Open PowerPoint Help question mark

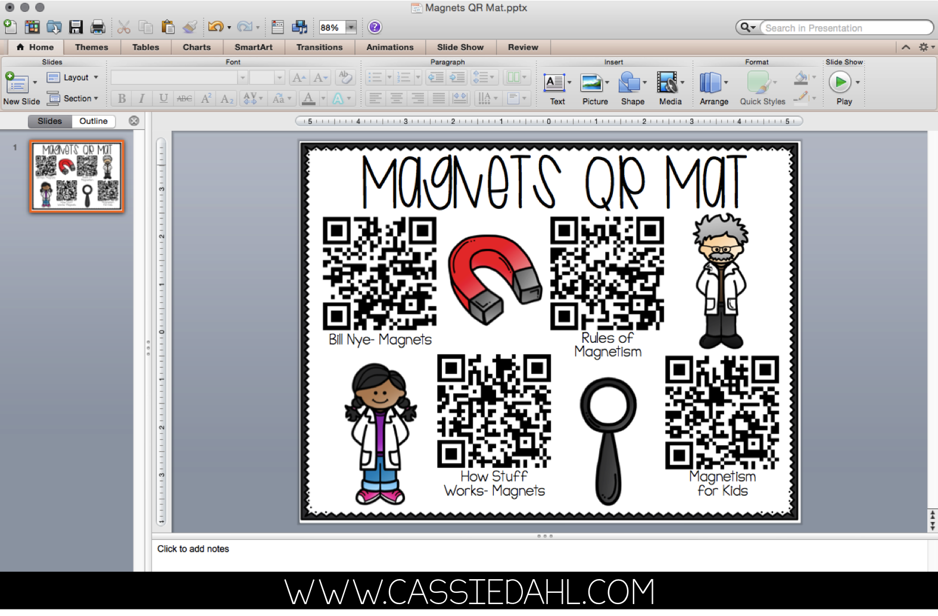(x=375, y=27)
